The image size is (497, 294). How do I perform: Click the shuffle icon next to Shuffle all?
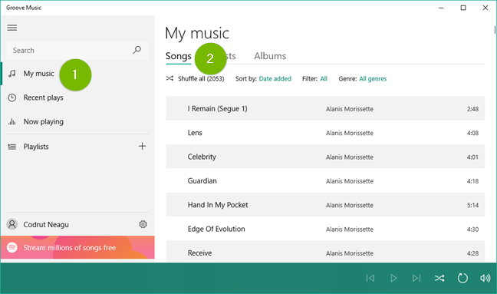(x=170, y=78)
